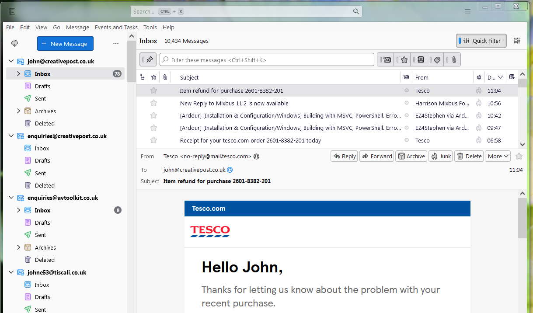Open the Tools menu
533x313 pixels.
coord(150,27)
